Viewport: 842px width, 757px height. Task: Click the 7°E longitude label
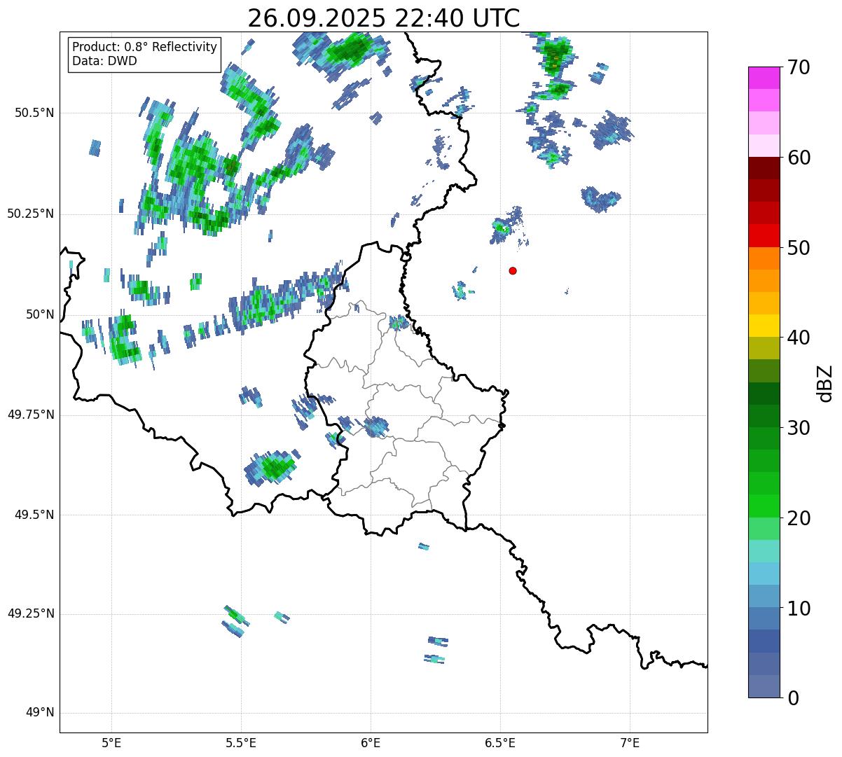(x=630, y=742)
